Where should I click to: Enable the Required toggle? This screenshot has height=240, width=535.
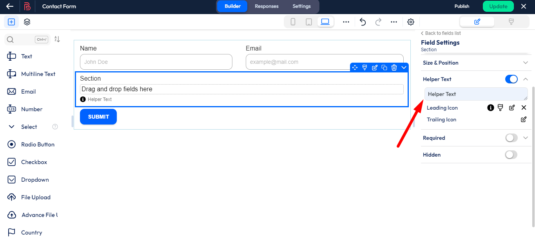pos(511,138)
